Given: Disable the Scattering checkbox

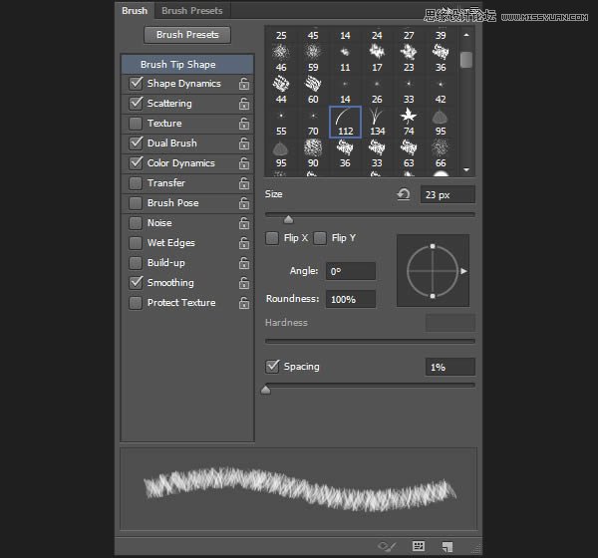Looking at the screenshot, I should pos(136,103).
